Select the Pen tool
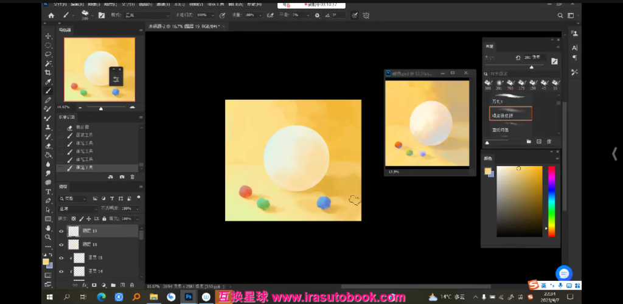Image resolution: width=623 pixels, height=304 pixels. click(48, 201)
